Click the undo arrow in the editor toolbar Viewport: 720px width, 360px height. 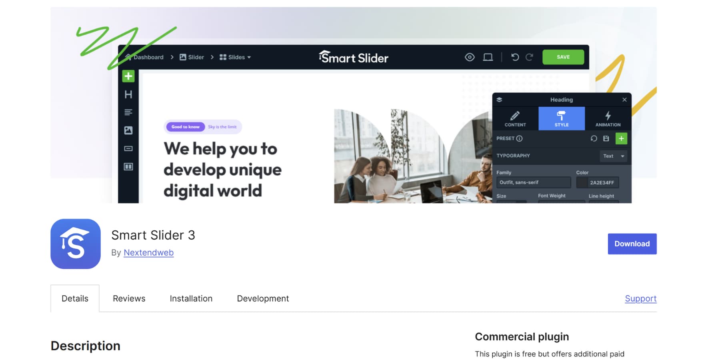[x=514, y=57]
